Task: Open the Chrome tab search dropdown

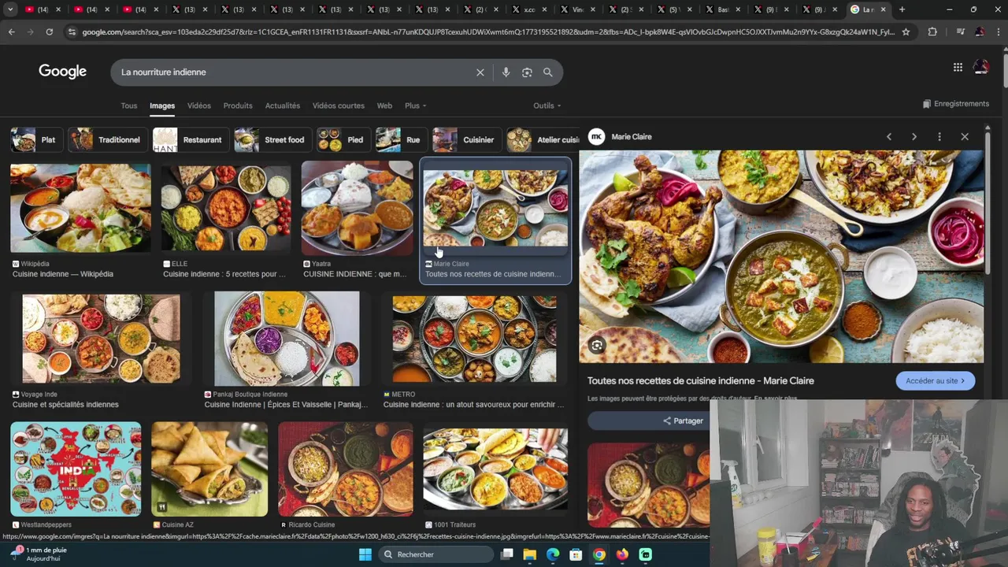Action: 10,9
